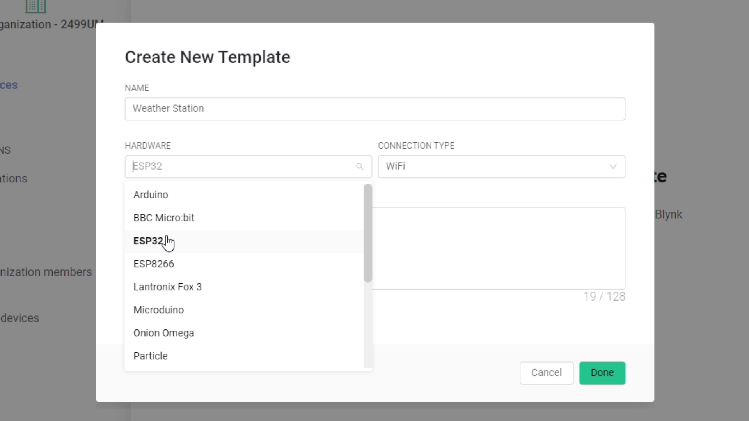Choose ESP32 in the hardware list
Screen dimensions: 749x421
pos(148,241)
